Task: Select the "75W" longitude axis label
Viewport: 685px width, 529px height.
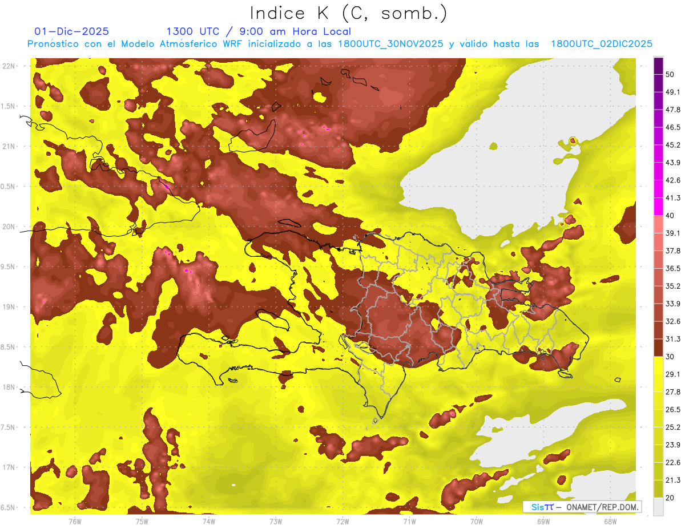Action: tap(142, 522)
